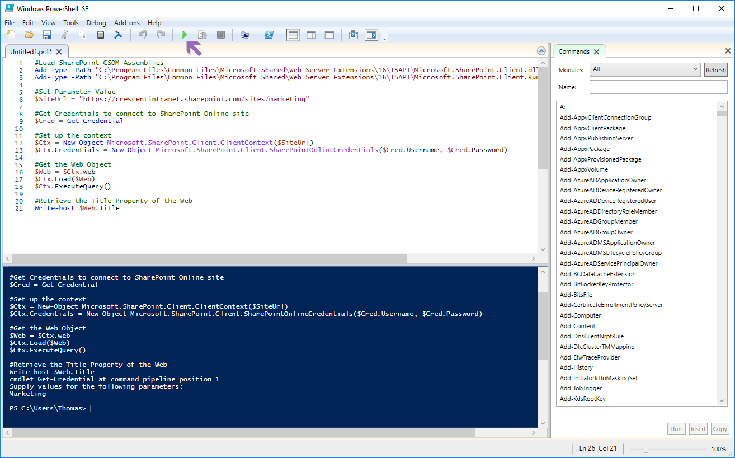This screenshot has height=458, width=735.
Task: Switch to Show Script Pane Top layout
Action: 293,34
